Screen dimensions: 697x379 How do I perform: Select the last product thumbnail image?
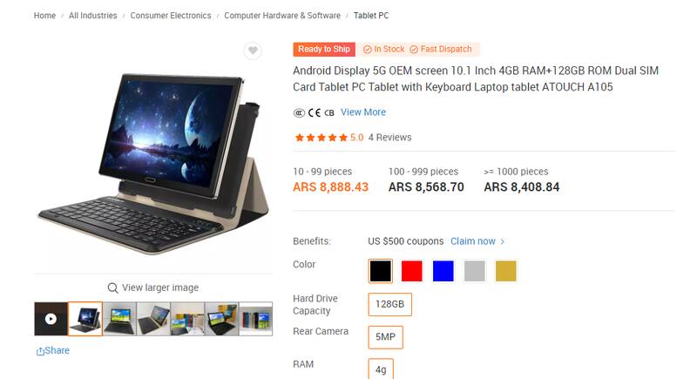pyautogui.click(x=255, y=319)
